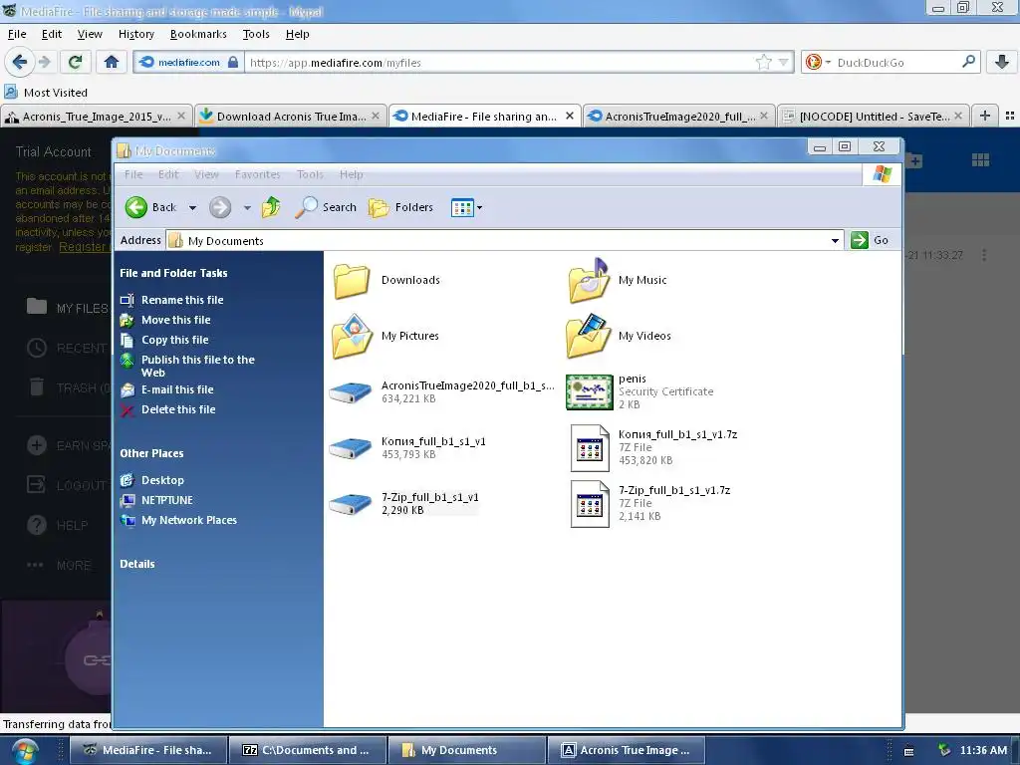Viewport: 1020px width, 765px height.
Task: Select the 7-Zip_full_b1_s1_v1.7z archive icon
Action: (x=590, y=504)
